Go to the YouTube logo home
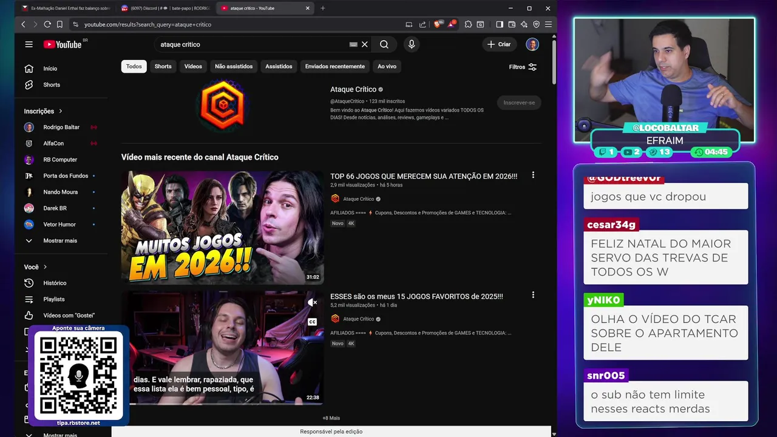Image resolution: width=777 pixels, height=437 pixels. point(63,44)
